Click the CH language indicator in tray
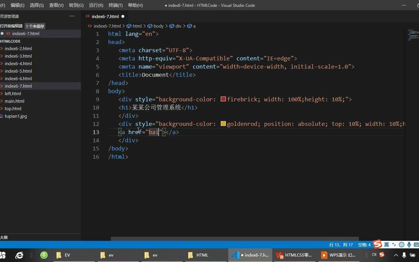Screen dimensions: 419x262 [374, 255]
